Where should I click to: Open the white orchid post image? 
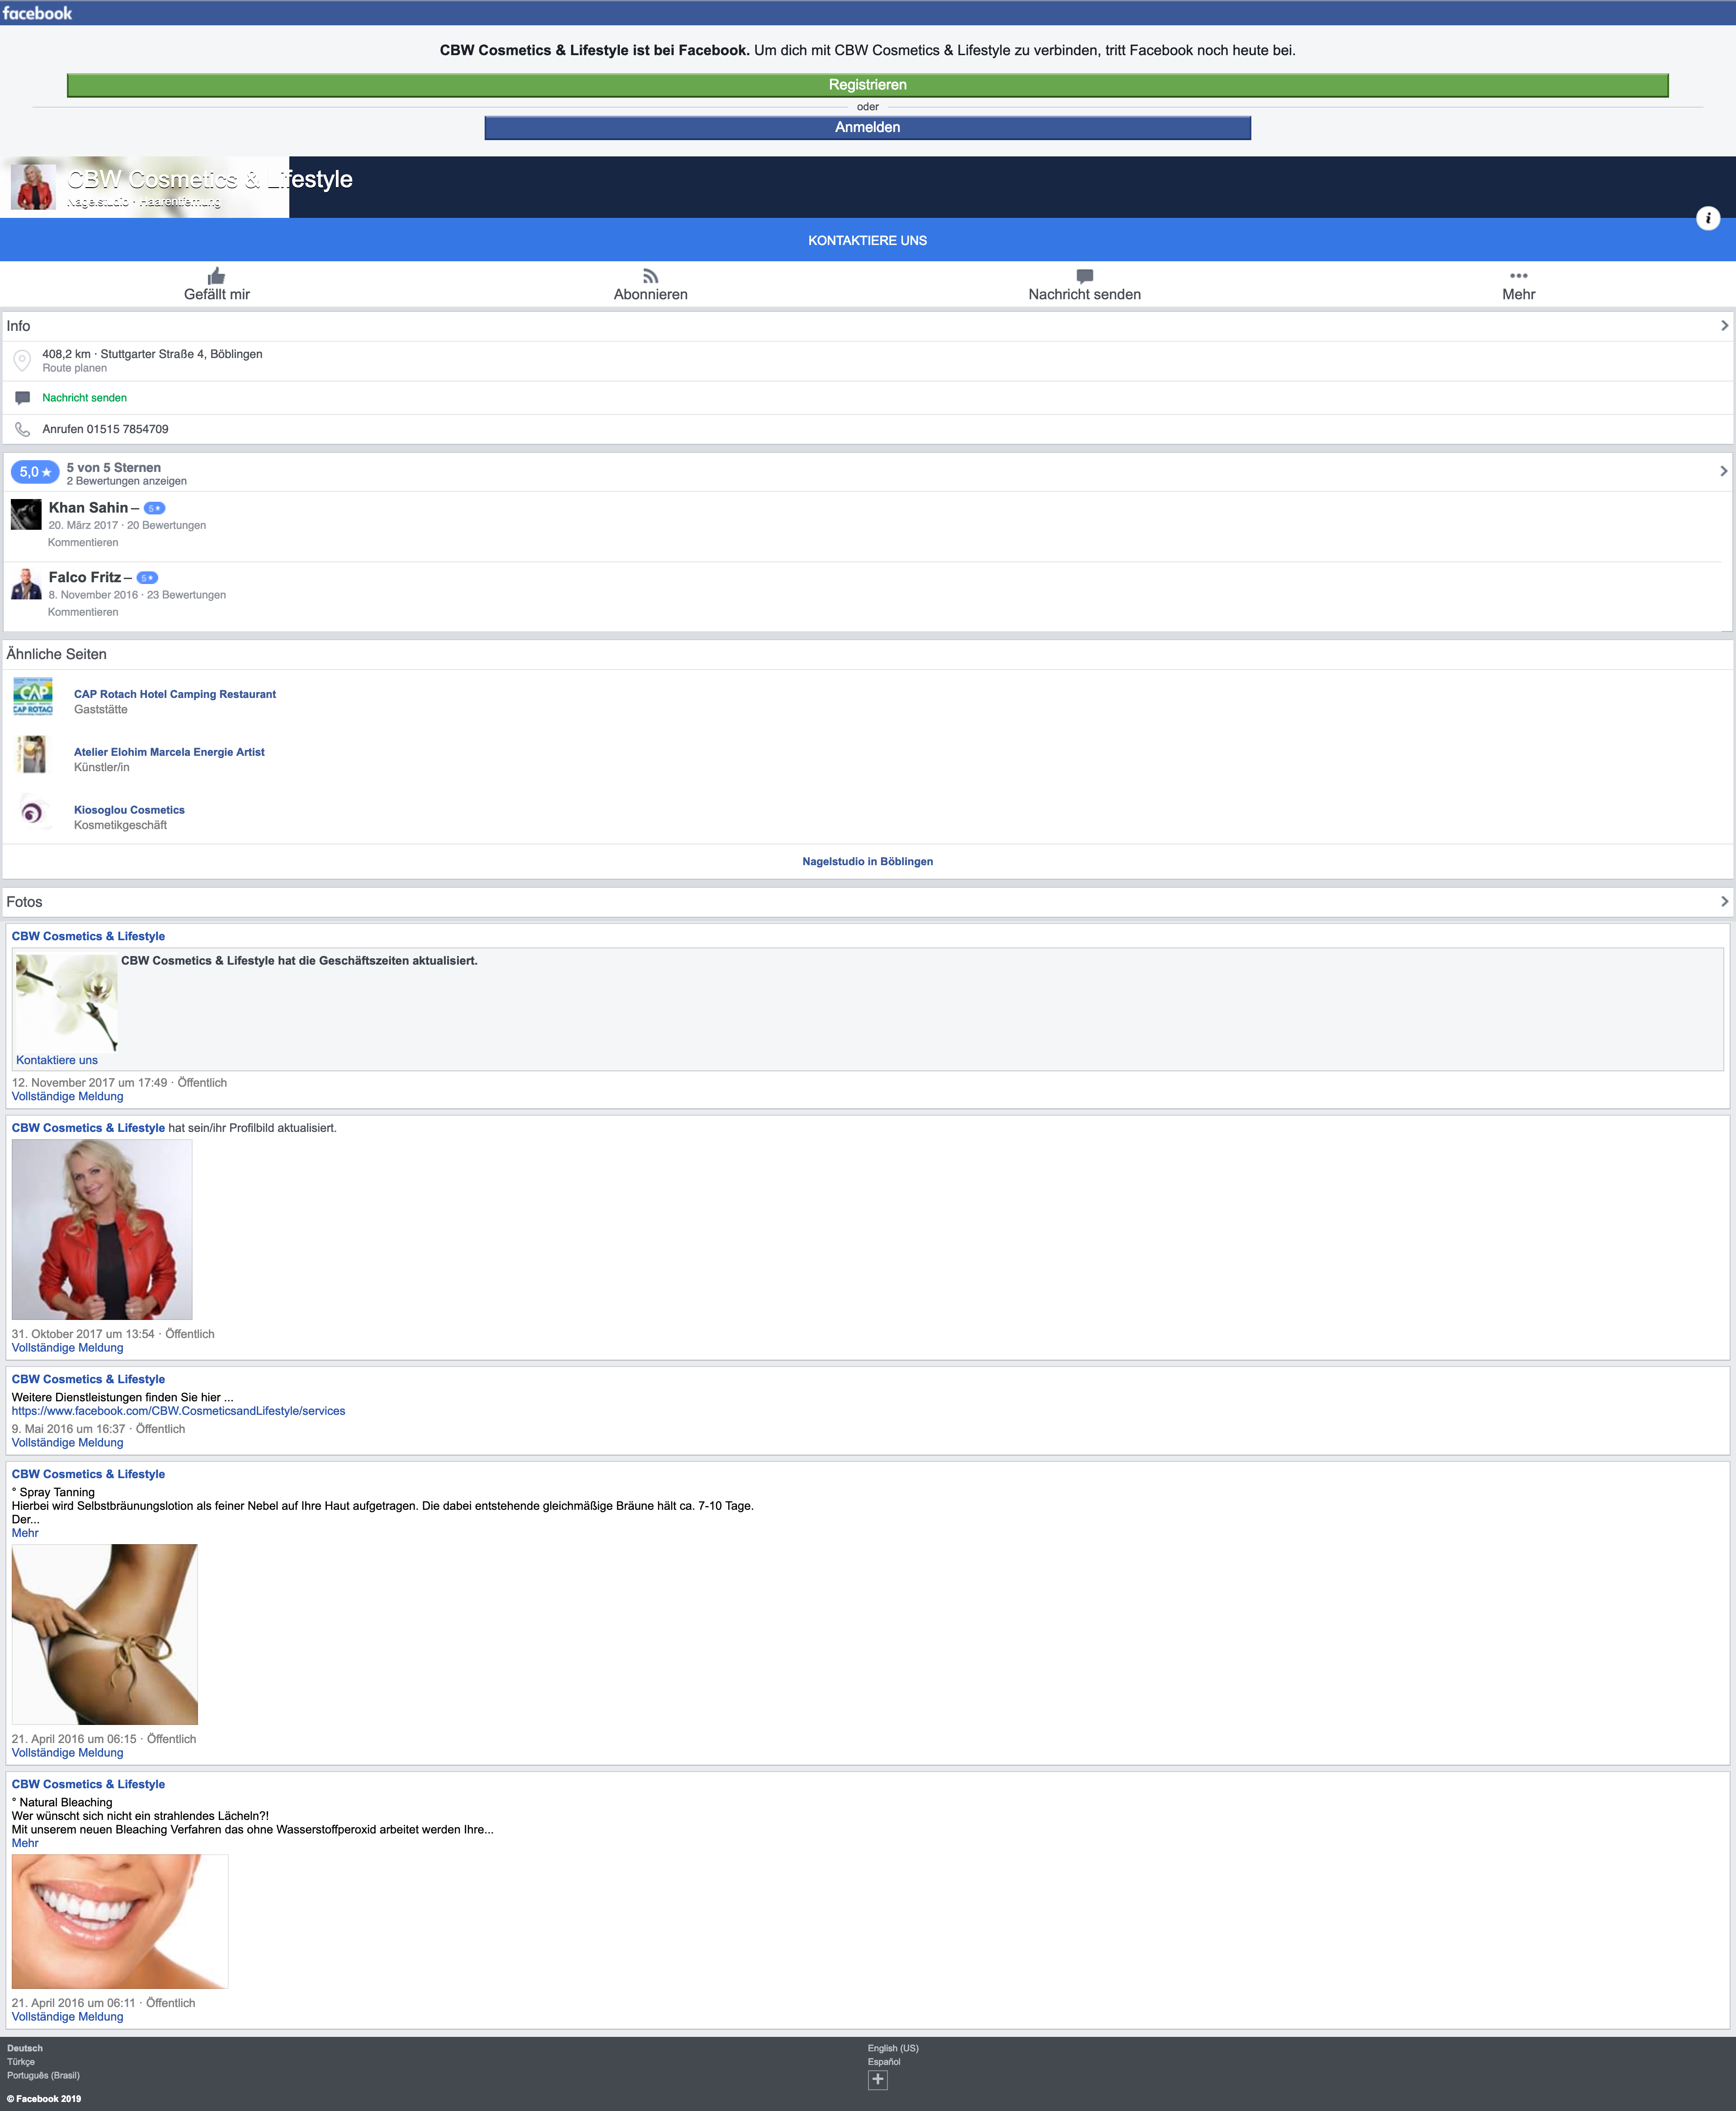tap(67, 1003)
